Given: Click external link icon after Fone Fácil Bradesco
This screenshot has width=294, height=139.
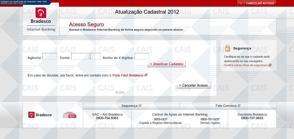Looking at the screenshot, I should click(146, 75).
